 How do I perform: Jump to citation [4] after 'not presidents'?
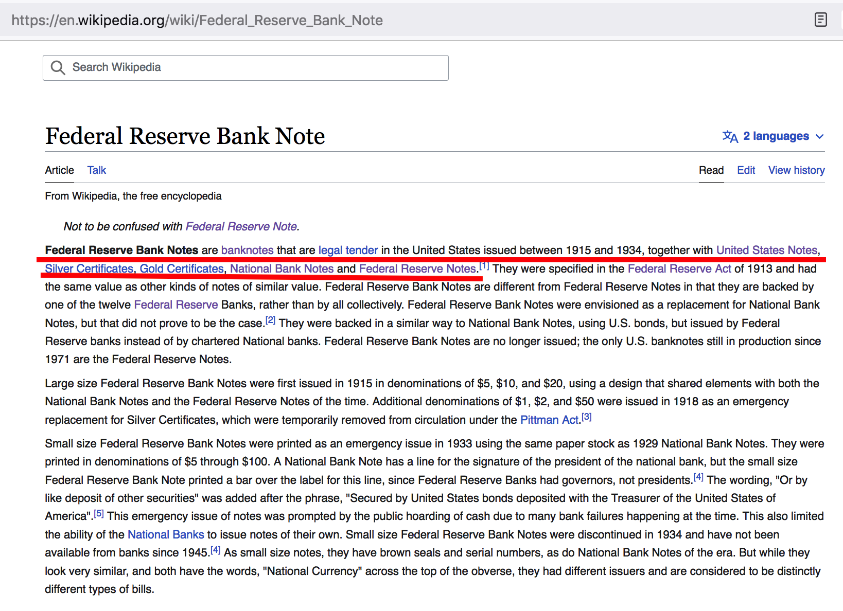698,477
